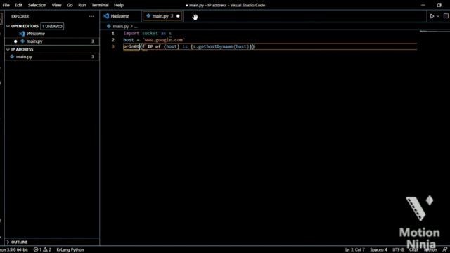The height and width of the screenshot is (253, 450).
Task: Click the unsaved dot on the main.py tab
Action: point(178,16)
